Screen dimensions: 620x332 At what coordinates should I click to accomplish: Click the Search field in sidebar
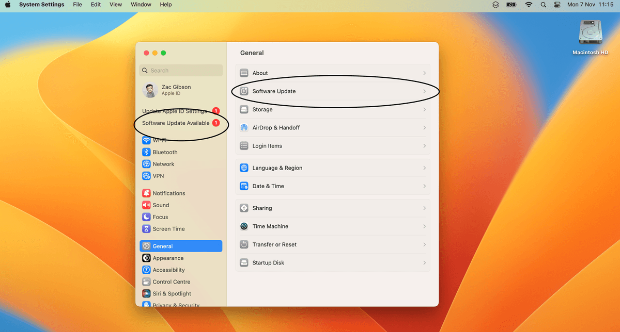(181, 71)
